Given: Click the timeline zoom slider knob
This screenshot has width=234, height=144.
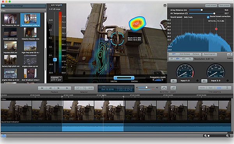Looking at the screenshot, I should (x=209, y=136).
